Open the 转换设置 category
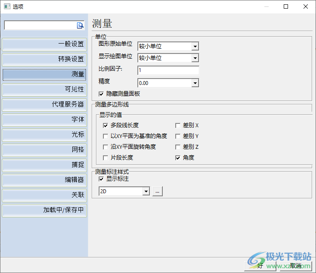The height and width of the screenshot is (273, 316). pyautogui.click(x=44, y=60)
